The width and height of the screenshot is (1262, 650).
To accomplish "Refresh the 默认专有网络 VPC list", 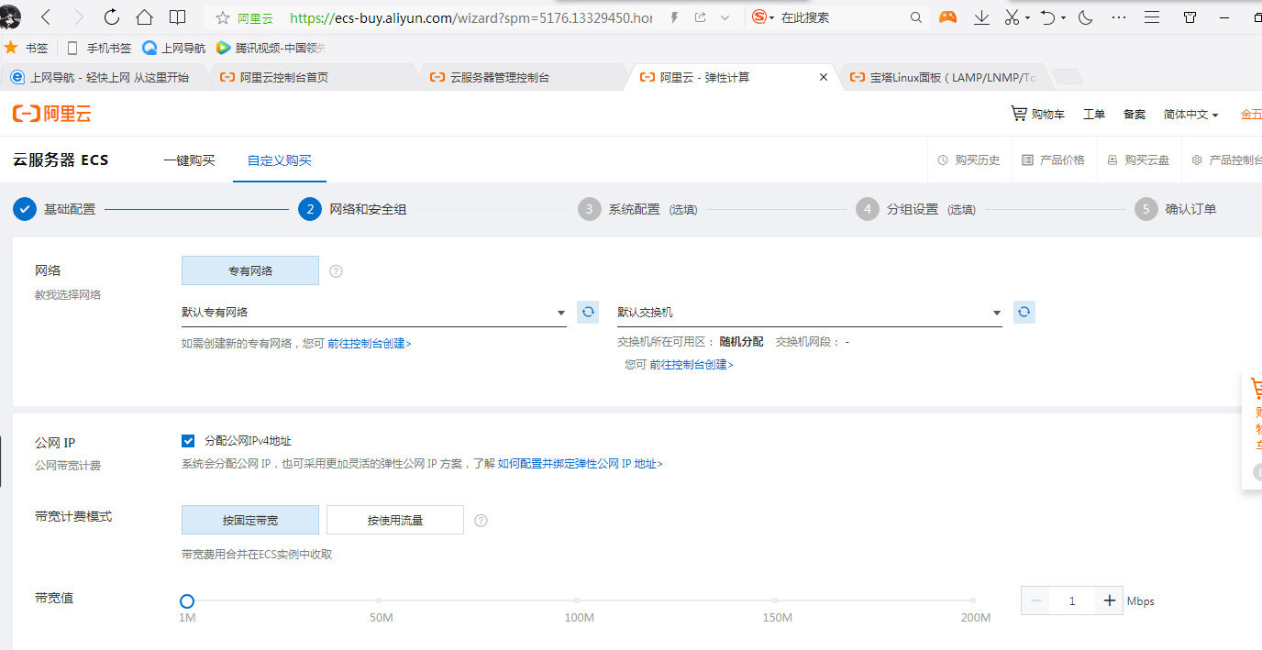I will pyautogui.click(x=588, y=312).
